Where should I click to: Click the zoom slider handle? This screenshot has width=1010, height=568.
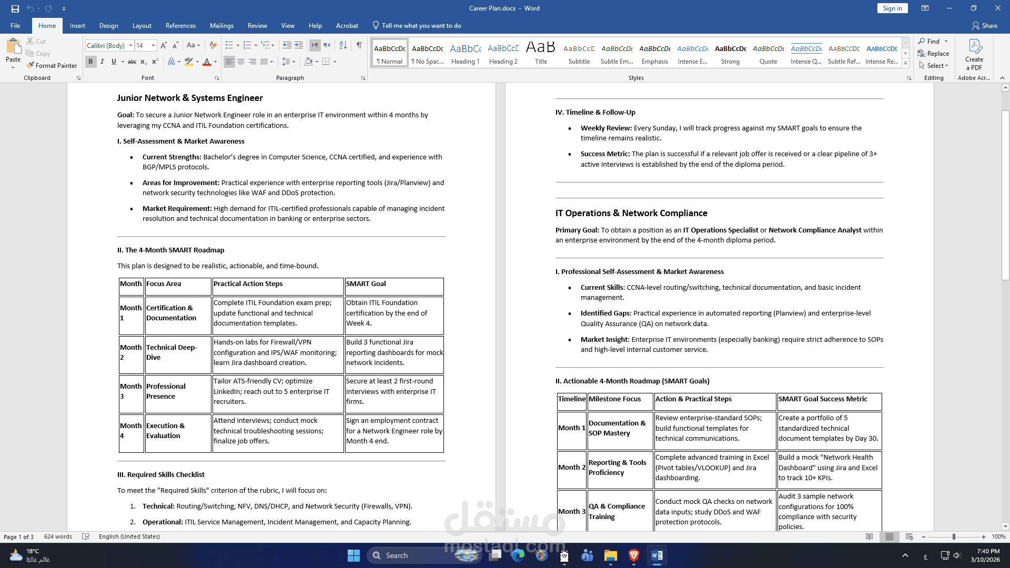click(954, 537)
